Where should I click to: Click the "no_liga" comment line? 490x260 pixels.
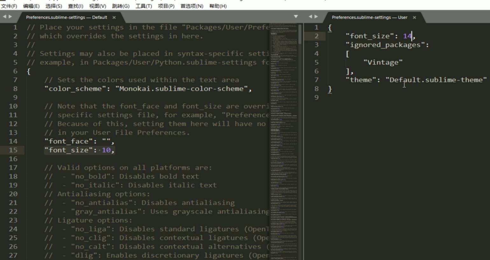coord(157,229)
